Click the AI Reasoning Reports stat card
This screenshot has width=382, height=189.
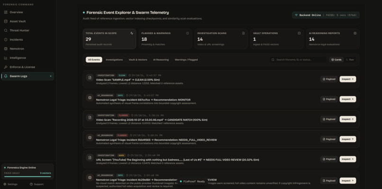coord(333,39)
